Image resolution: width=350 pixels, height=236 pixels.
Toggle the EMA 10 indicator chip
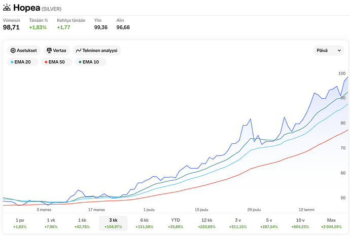tap(91, 62)
